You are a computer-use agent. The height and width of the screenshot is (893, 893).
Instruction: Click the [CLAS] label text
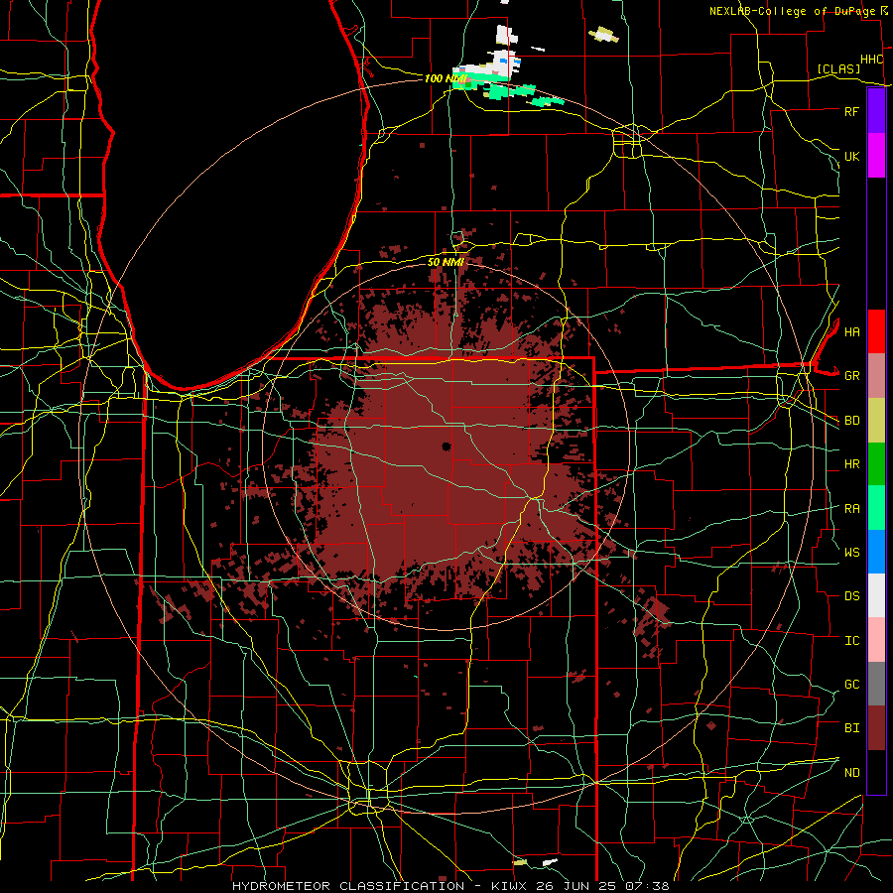tap(838, 69)
